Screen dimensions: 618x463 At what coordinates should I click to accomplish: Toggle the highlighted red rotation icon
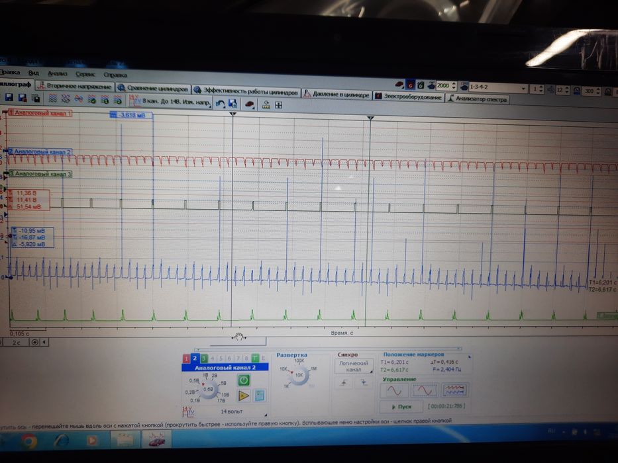point(410,85)
